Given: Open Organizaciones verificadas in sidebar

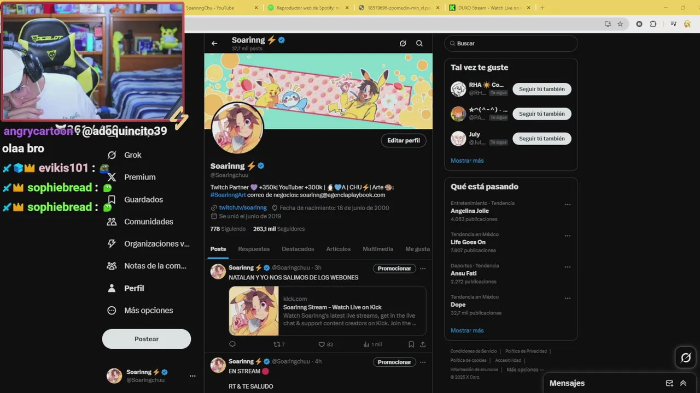Looking at the screenshot, I should (x=149, y=244).
